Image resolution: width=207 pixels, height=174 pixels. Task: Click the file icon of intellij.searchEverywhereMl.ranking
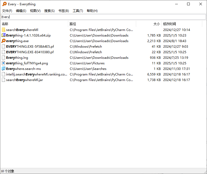pyautogui.click(x=3, y=74)
